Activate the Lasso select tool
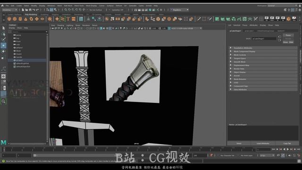Image resolution: width=302 pixels, height=170 pixels. pos(3,34)
